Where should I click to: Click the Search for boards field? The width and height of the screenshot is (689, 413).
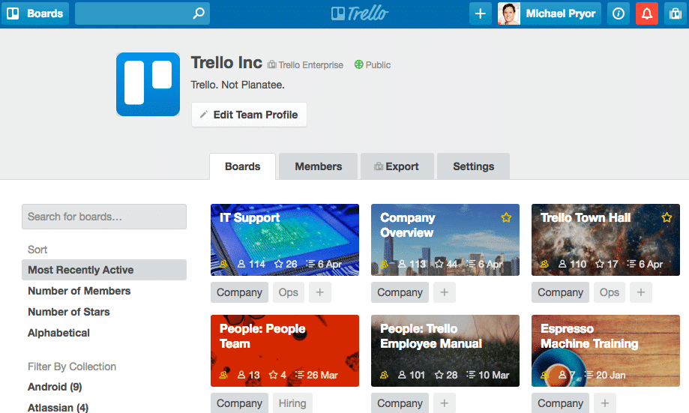click(104, 217)
